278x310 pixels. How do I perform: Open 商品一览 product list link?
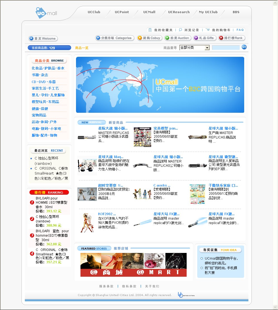(x=82, y=48)
